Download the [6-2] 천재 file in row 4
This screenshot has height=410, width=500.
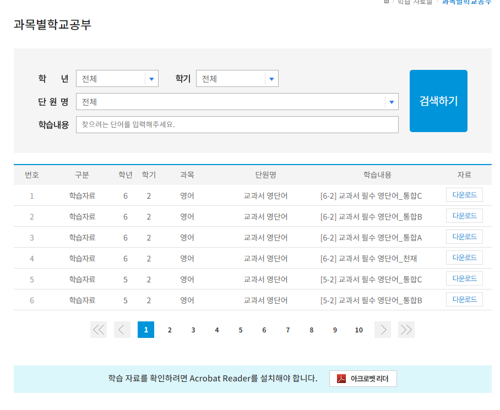coord(464,258)
